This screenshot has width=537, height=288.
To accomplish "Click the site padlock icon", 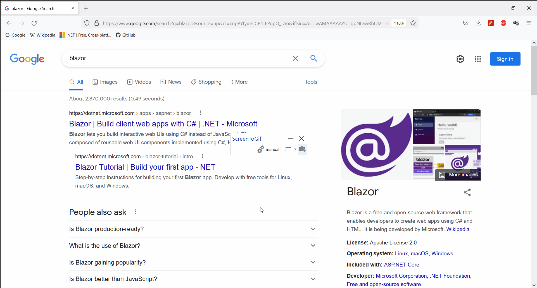I will (x=97, y=23).
